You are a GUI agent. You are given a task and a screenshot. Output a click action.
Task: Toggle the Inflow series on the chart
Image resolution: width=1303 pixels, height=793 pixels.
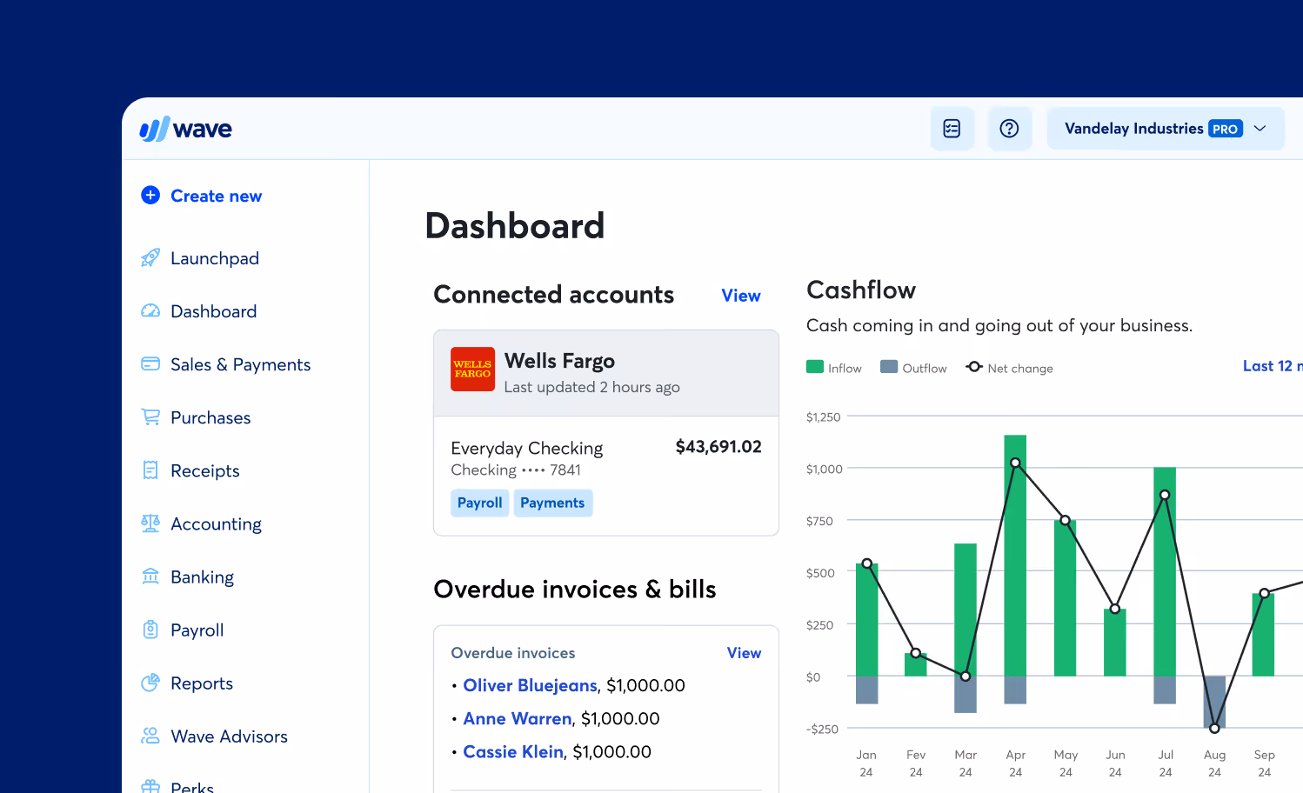[833, 367]
